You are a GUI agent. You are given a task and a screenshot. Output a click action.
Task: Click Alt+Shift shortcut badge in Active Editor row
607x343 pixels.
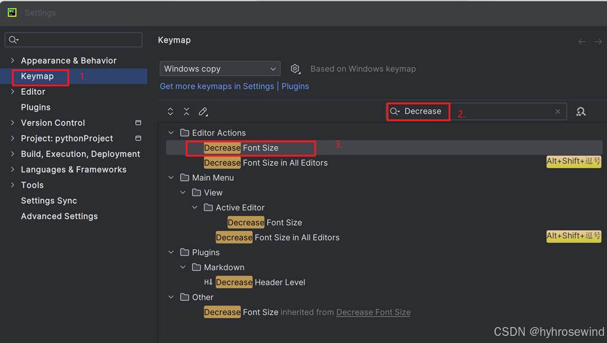click(x=574, y=236)
